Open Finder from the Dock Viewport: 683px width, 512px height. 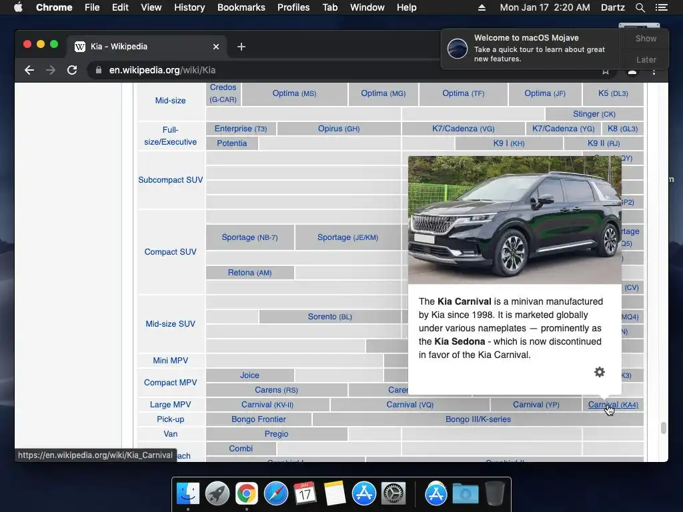(188, 494)
